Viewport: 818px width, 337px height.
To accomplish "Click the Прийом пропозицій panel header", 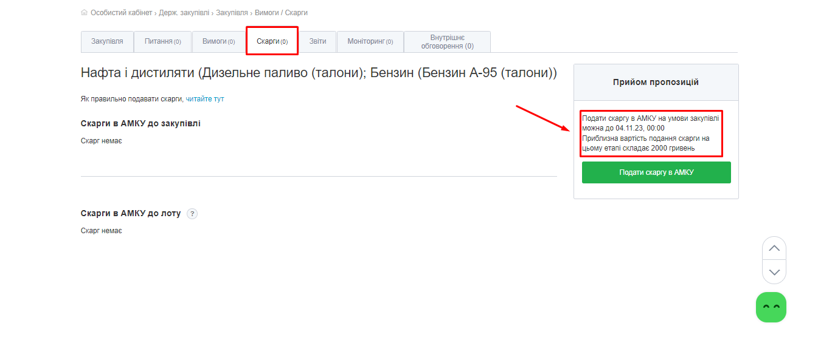I will (x=656, y=83).
